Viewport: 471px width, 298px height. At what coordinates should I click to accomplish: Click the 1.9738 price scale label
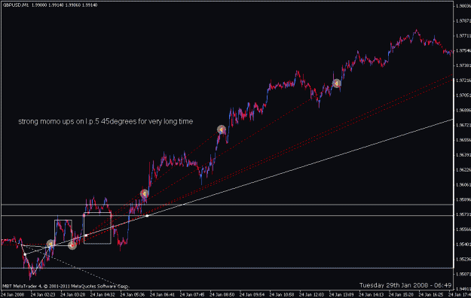pyautogui.click(x=463, y=65)
